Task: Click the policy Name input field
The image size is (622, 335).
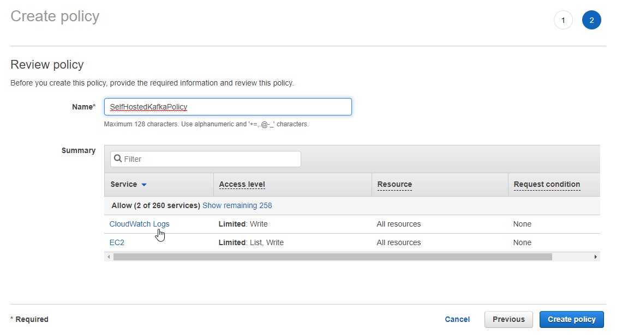Action: 228,107
